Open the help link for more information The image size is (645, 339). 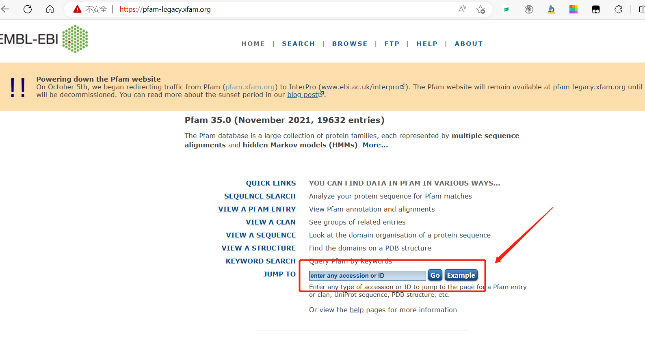pyautogui.click(x=357, y=310)
